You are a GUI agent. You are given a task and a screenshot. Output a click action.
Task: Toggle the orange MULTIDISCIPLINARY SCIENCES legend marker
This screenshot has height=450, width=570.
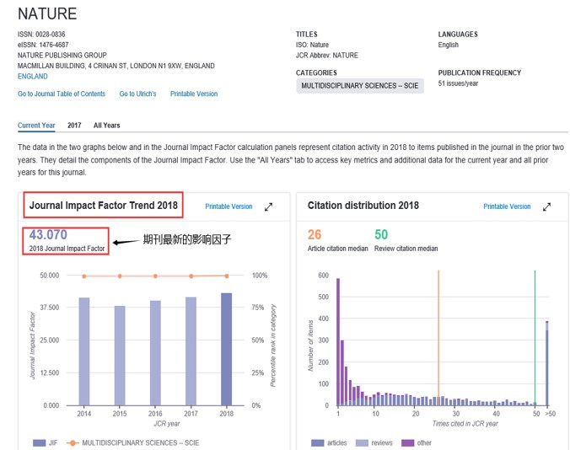(73, 442)
